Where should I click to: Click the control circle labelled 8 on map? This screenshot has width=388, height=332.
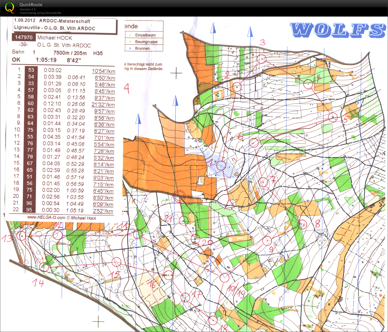[x=302, y=224]
